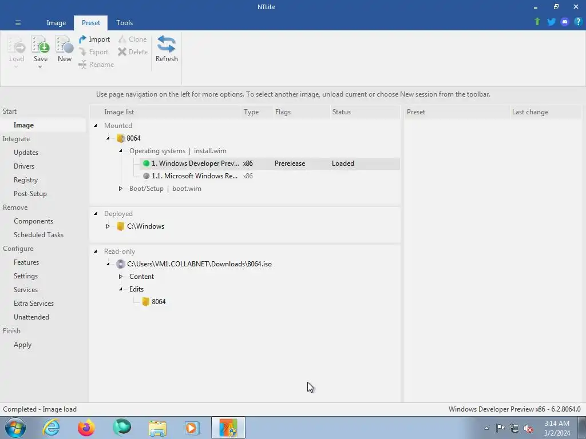Image resolution: width=586 pixels, height=439 pixels.
Task: Expand the C:\Windows deployed node
Action: pyautogui.click(x=108, y=226)
